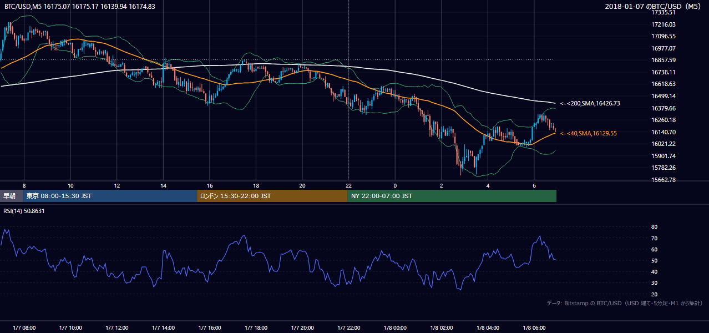Click the RSI 20 level label
Screen dimensions: 709x333
point(654,294)
